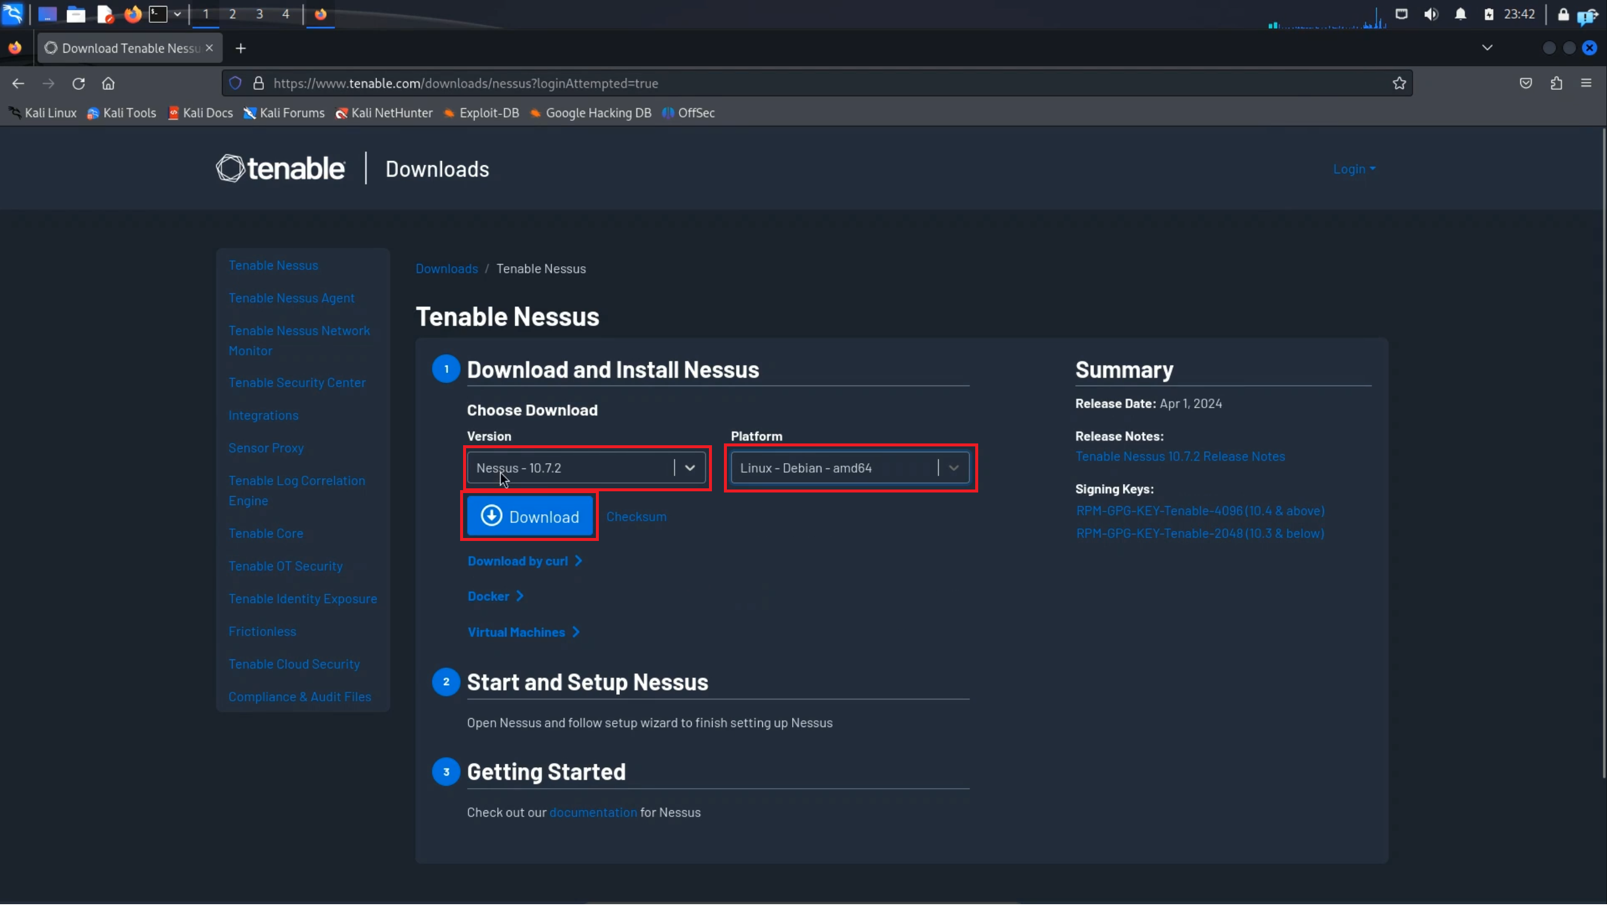Open a new browser tab
1607x906 pixels.
(241, 48)
